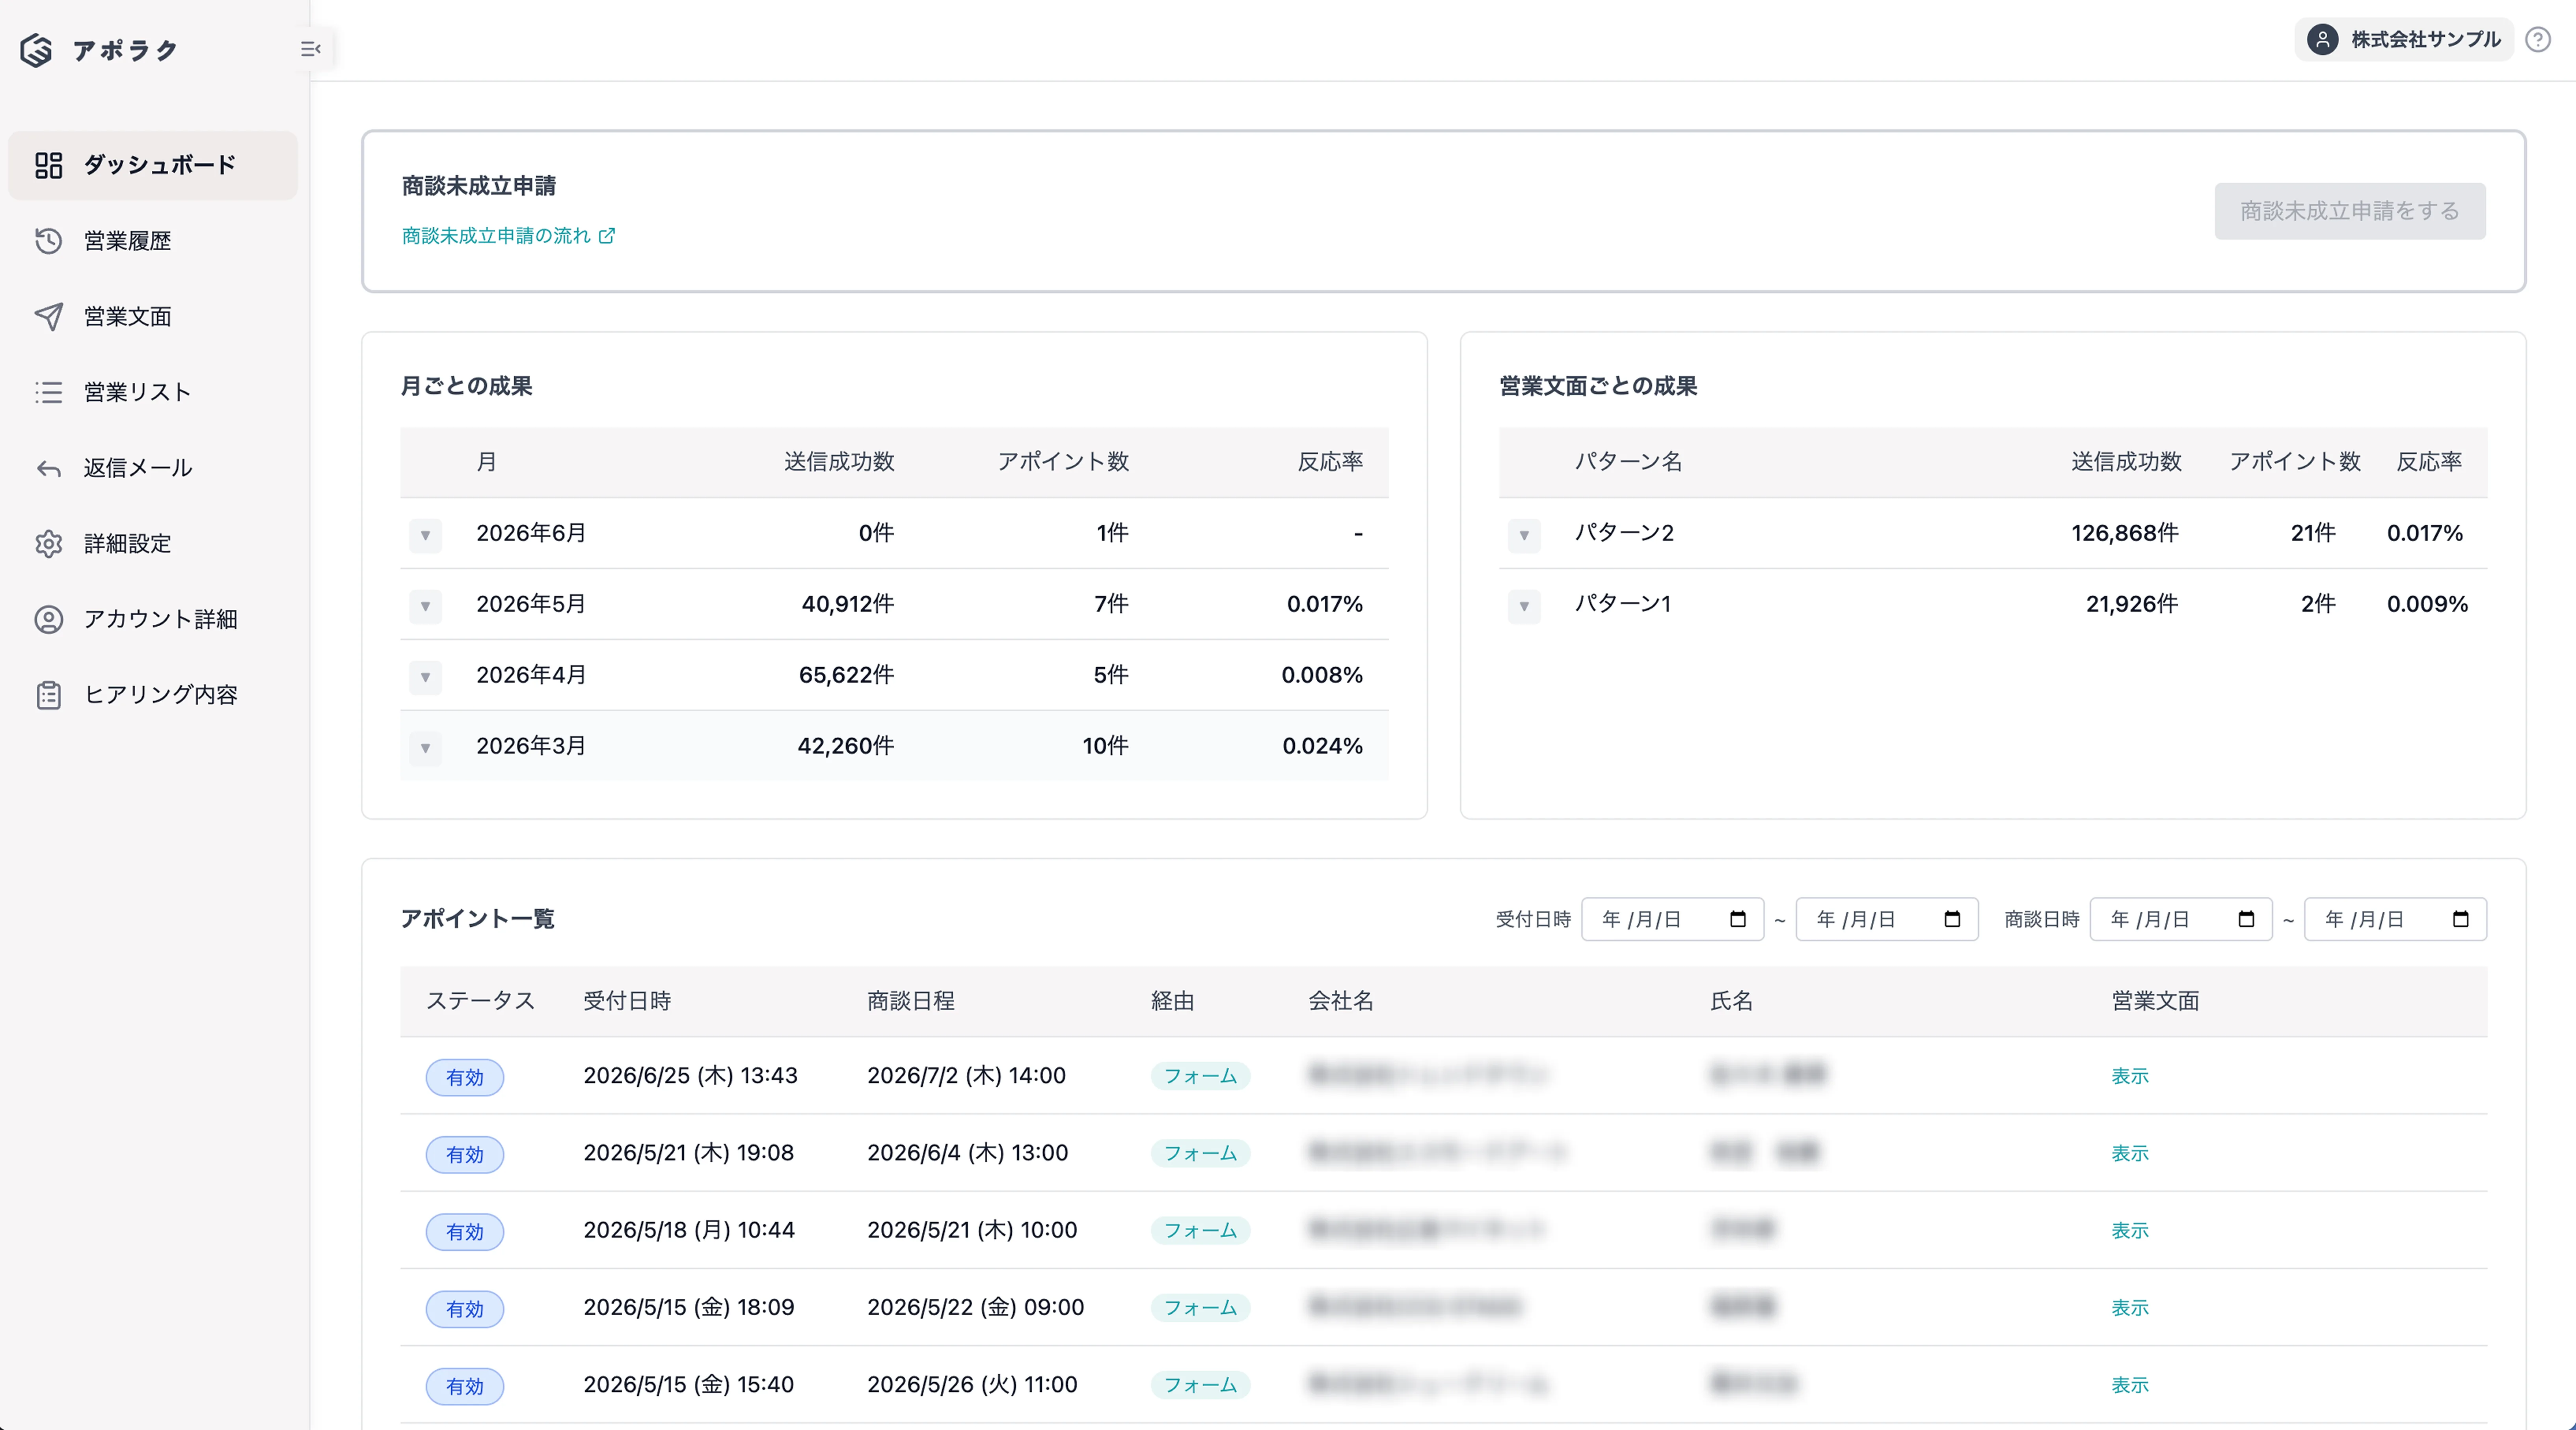The image size is (2576, 1430).
Task: Click the ステータス column header
Action: coord(481,1001)
